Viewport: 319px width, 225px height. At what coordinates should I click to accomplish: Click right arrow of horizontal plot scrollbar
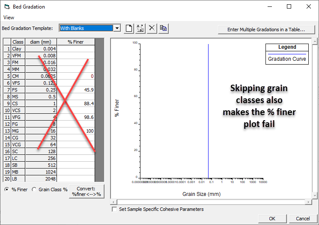[308, 202]
